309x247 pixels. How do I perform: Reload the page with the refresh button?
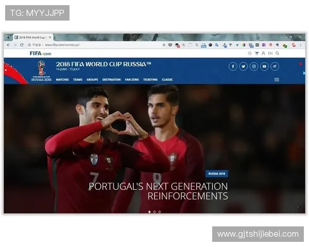tap(22, 45)
